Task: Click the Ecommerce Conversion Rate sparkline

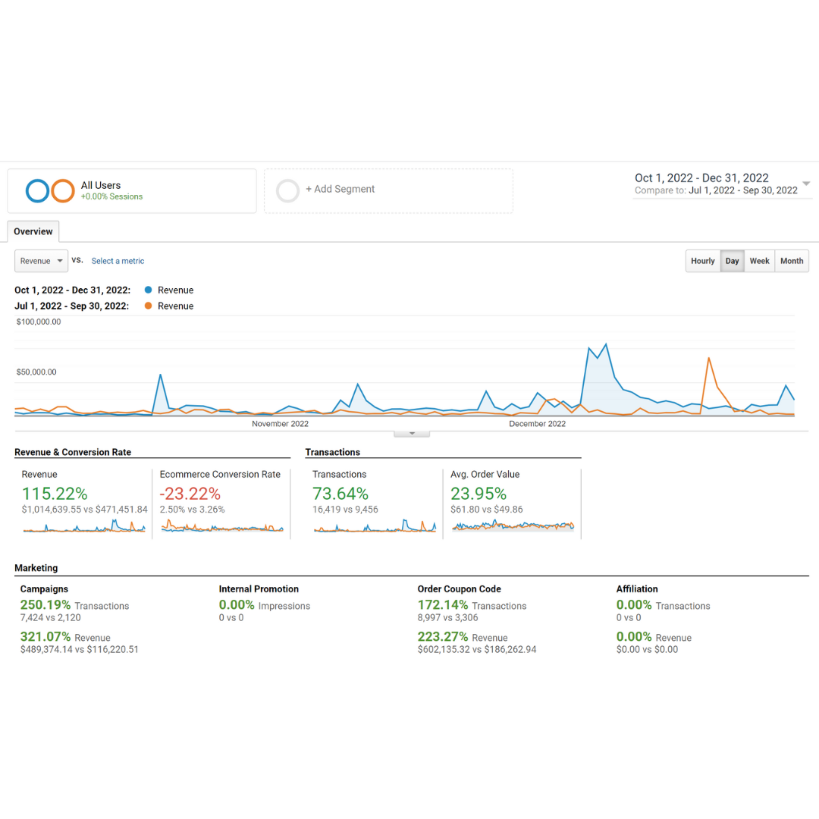Action: coord(221,526)
